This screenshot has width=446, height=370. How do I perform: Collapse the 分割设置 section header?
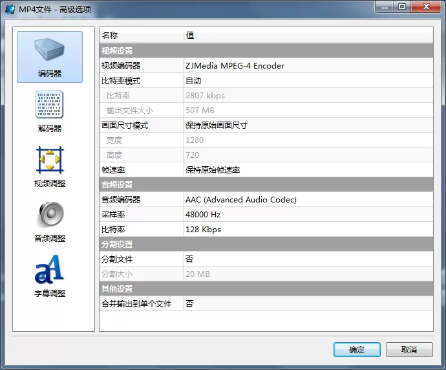pyautogui.click(x=266, y=244)
